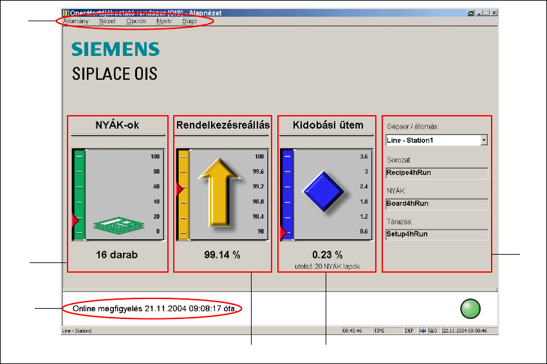Open the Opciók menu

tap(136, 21)
